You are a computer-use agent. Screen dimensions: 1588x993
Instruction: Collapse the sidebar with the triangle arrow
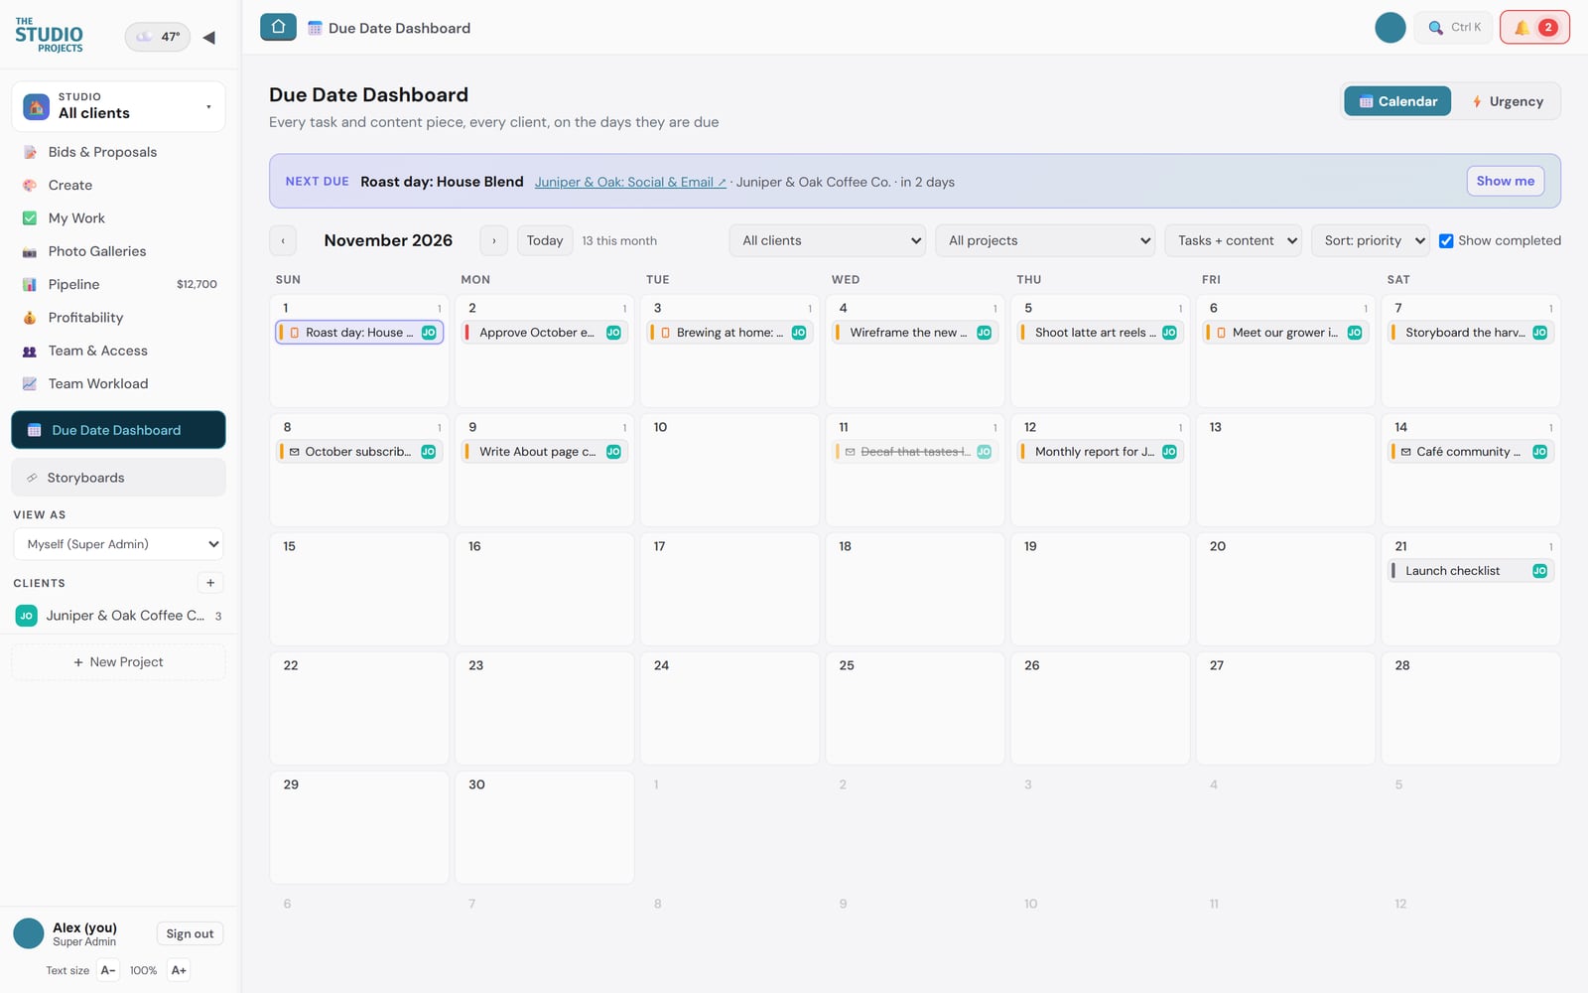(208, 38)
